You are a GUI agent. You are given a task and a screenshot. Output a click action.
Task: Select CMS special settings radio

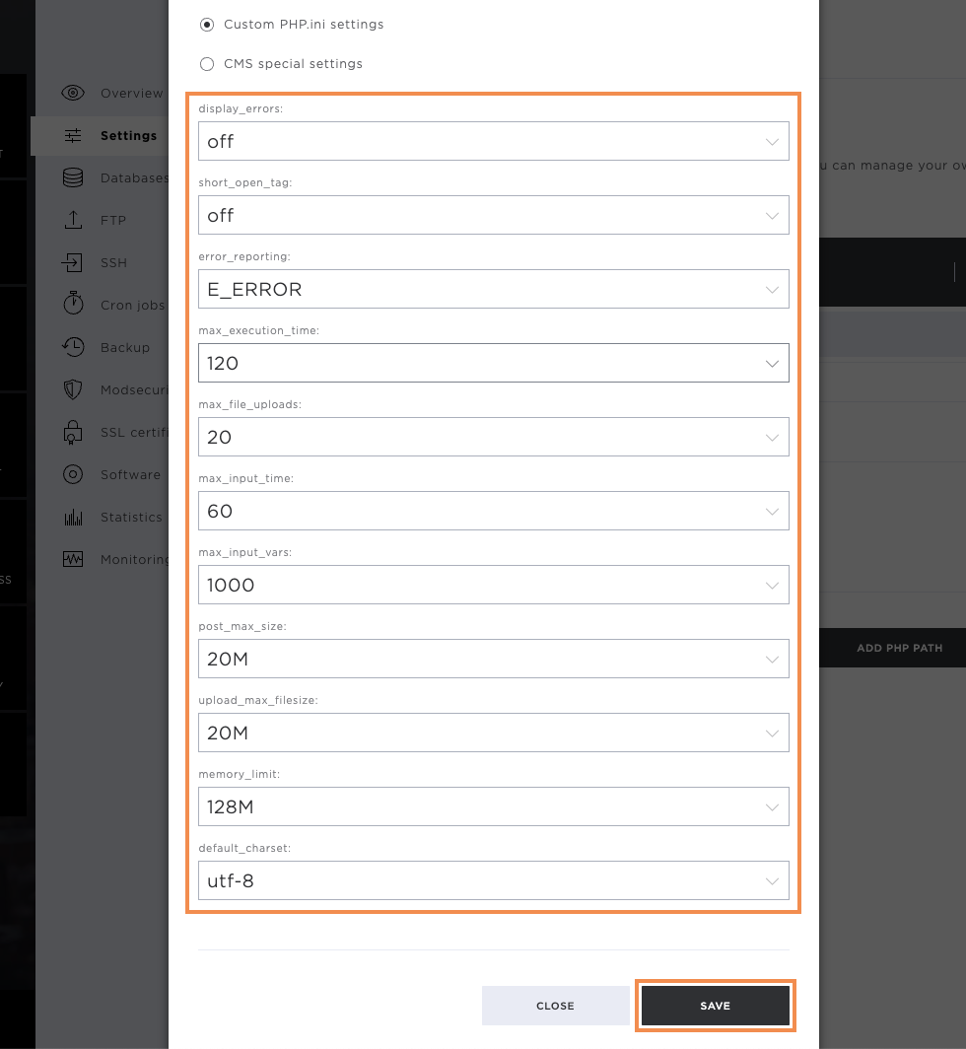tap(207, 64)
